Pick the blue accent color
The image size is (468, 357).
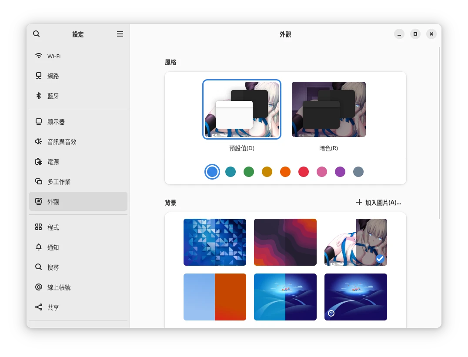click(212, 172)
